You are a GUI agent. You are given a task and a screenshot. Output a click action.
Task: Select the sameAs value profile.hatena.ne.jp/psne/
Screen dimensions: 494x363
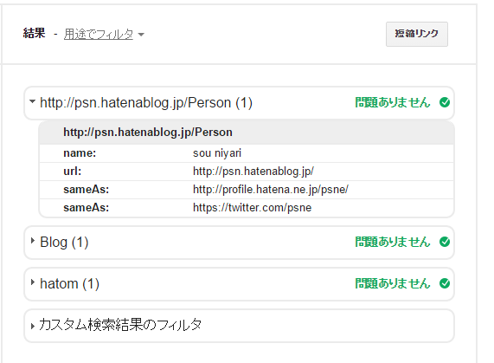pos(271,190)
